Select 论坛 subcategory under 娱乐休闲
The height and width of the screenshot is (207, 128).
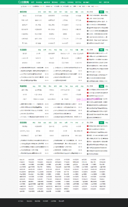tap(82, 12)
